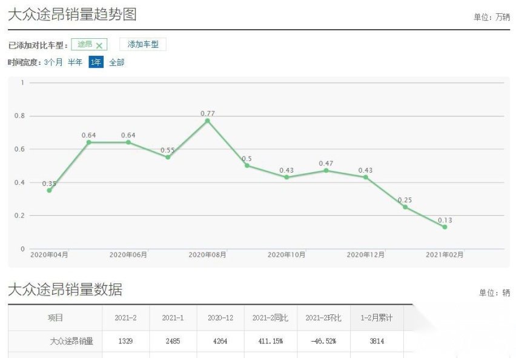Click the 2020年06月 axis label
Screen dimensions: 516x358
point(128,254)
